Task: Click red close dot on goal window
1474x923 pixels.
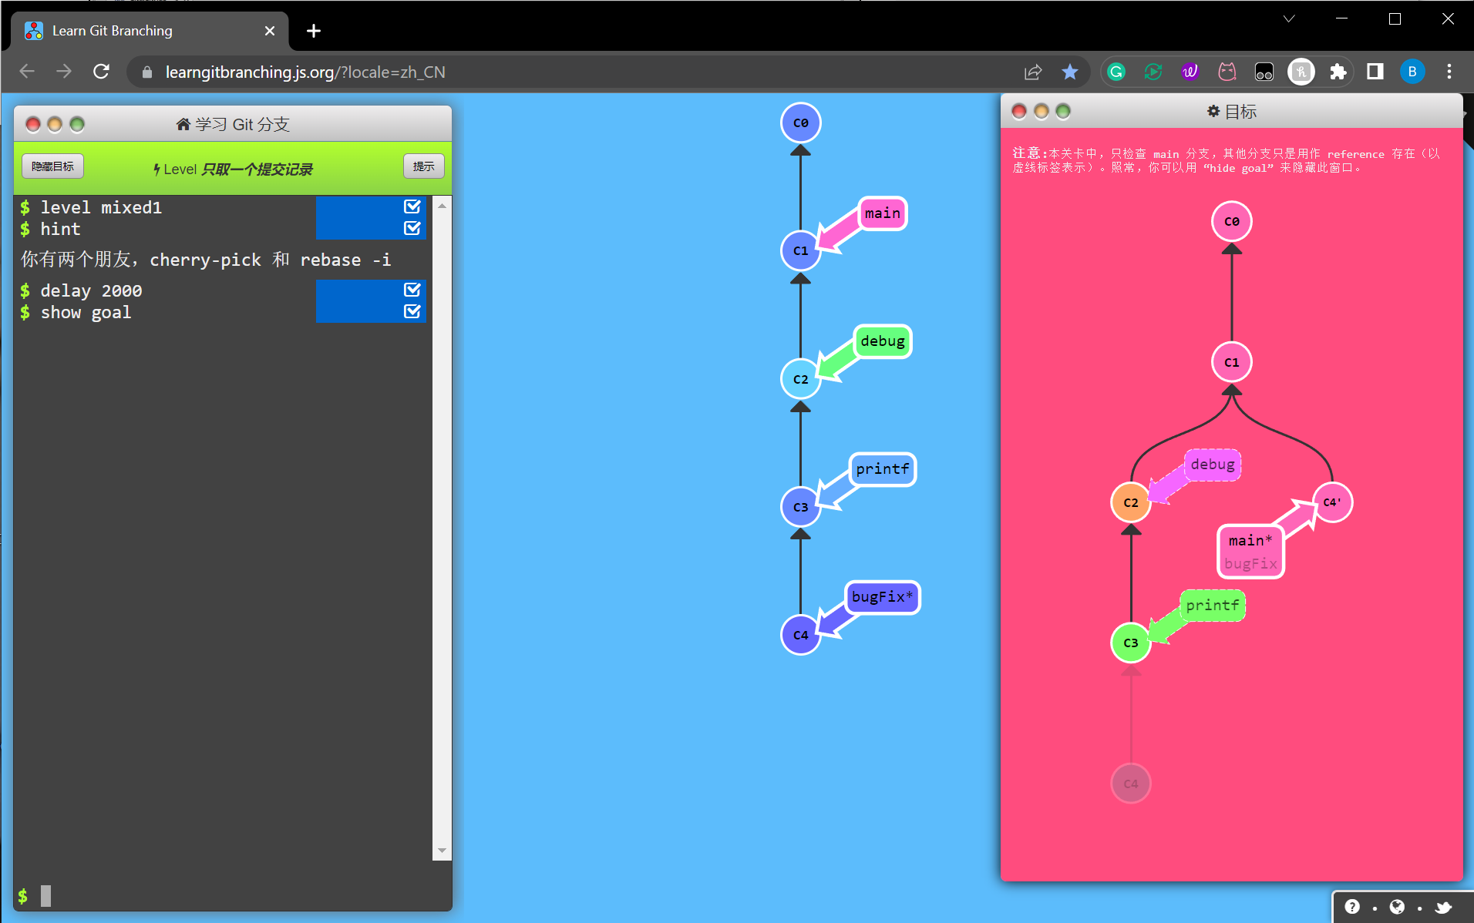Action: (1019, 112)
